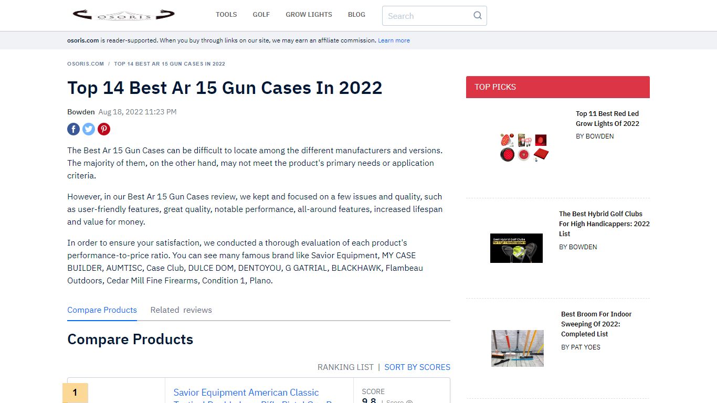Viewport: 717px width, 403px height.
Task: Open the Osoris logo home link
Action: 123,15
